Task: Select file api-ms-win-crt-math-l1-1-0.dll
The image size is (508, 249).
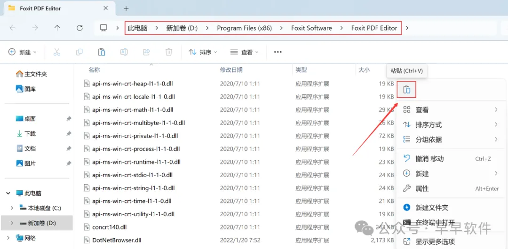Action: tap(133, 110)
